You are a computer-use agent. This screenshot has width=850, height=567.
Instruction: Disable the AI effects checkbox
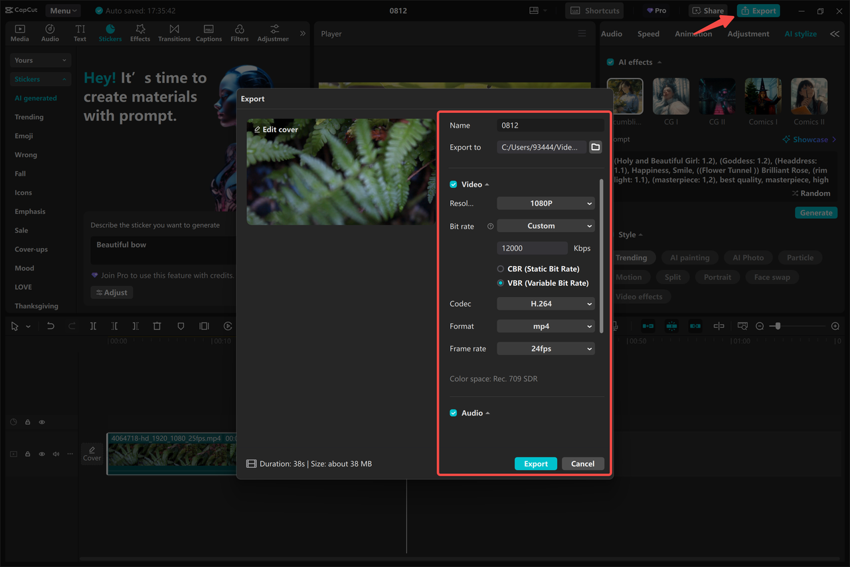click(x=610, y=62)
